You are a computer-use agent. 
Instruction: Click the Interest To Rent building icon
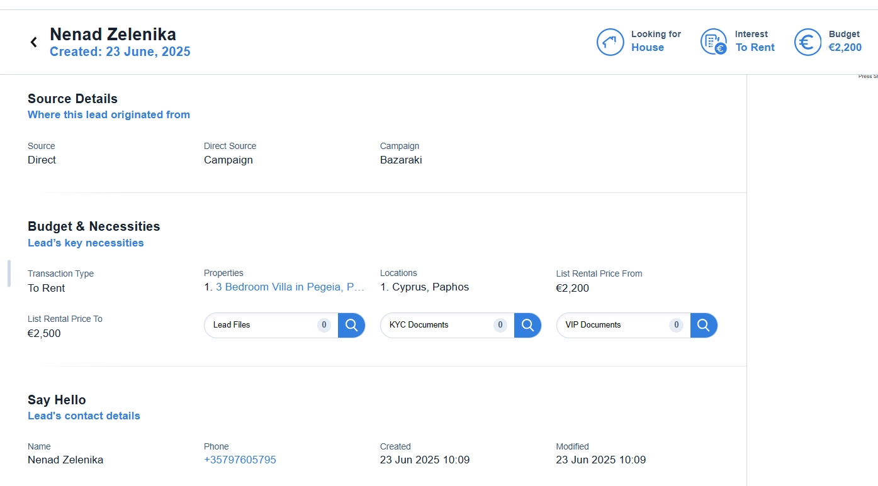[714, 42]
